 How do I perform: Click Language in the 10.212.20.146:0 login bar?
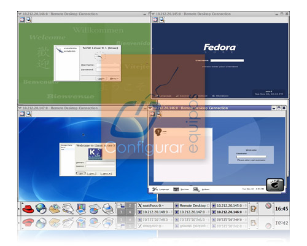click(x=161, y=189)
